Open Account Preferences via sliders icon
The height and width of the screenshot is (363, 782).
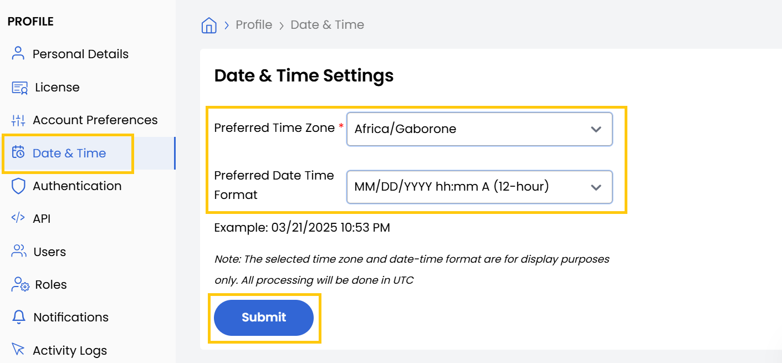18,120
